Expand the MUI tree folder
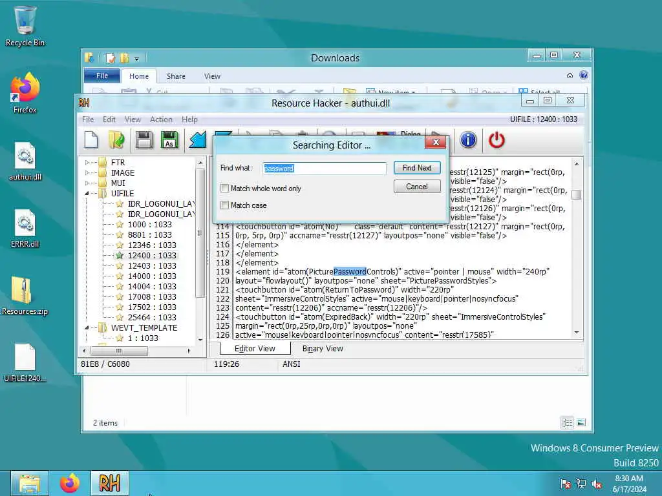 (x=87, y=183)
